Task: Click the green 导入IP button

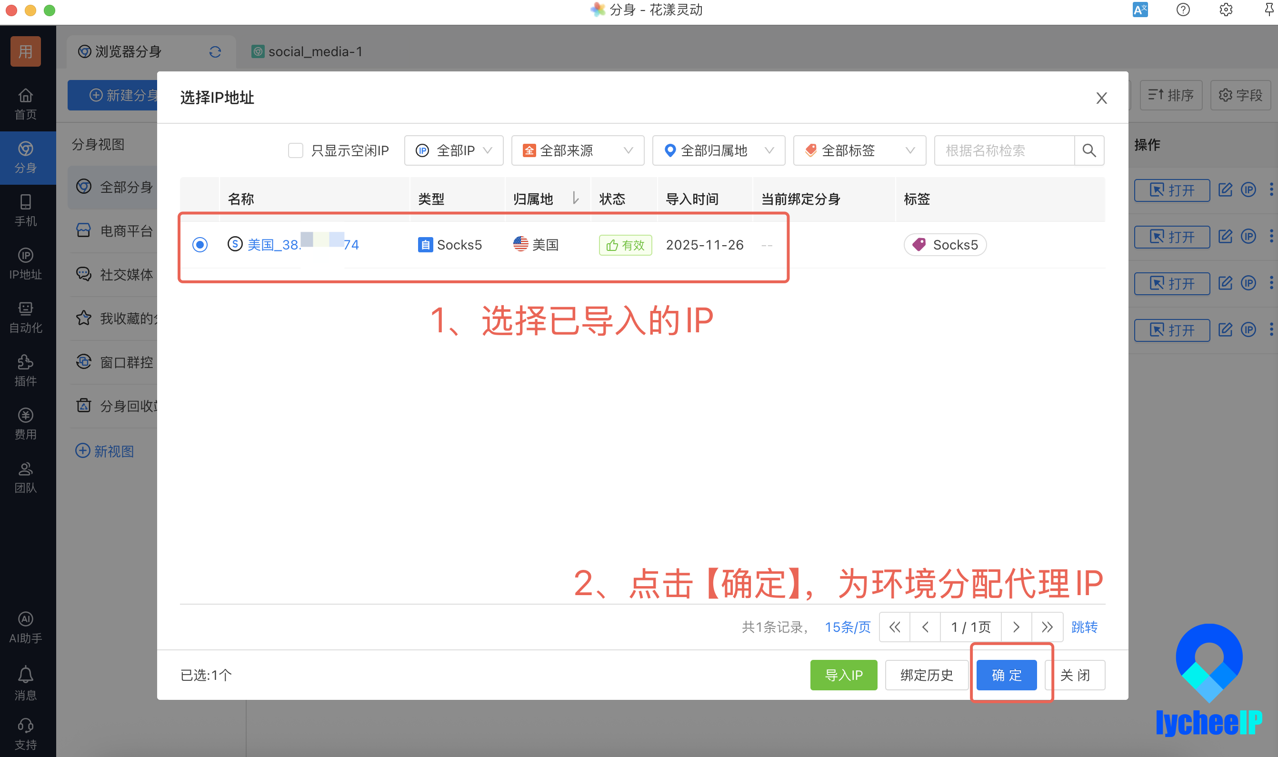Action: [x=843, y=675]
